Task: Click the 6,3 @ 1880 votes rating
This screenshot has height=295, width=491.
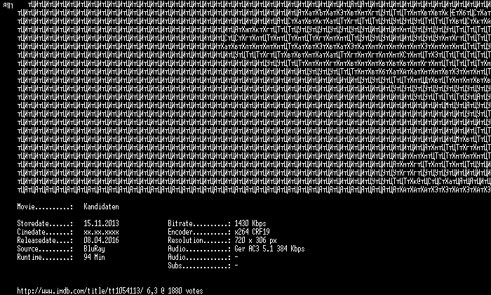Action: pyautogui.click(x=175, y=291)
